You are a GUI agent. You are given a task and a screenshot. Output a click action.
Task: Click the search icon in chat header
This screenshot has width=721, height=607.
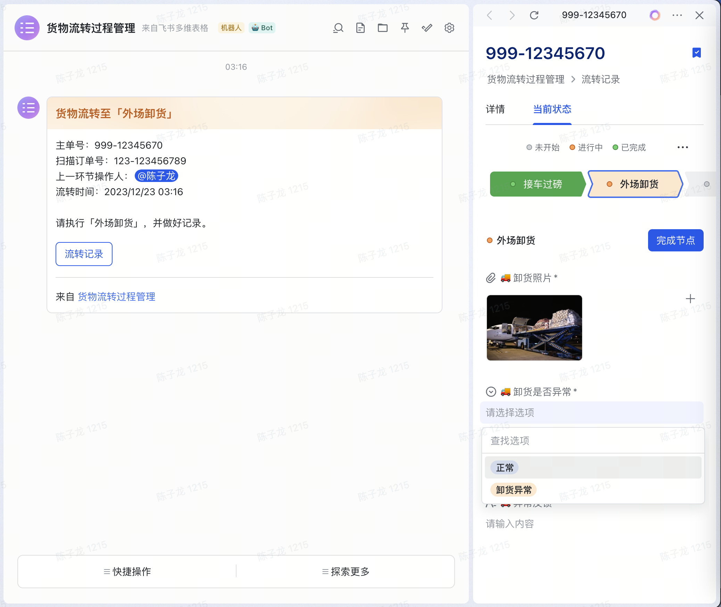[x=338, y=28]
